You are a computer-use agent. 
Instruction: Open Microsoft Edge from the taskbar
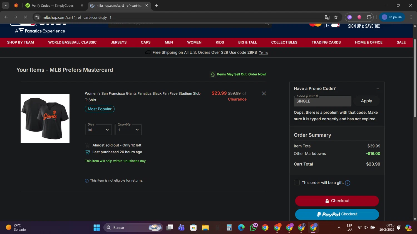241,228
